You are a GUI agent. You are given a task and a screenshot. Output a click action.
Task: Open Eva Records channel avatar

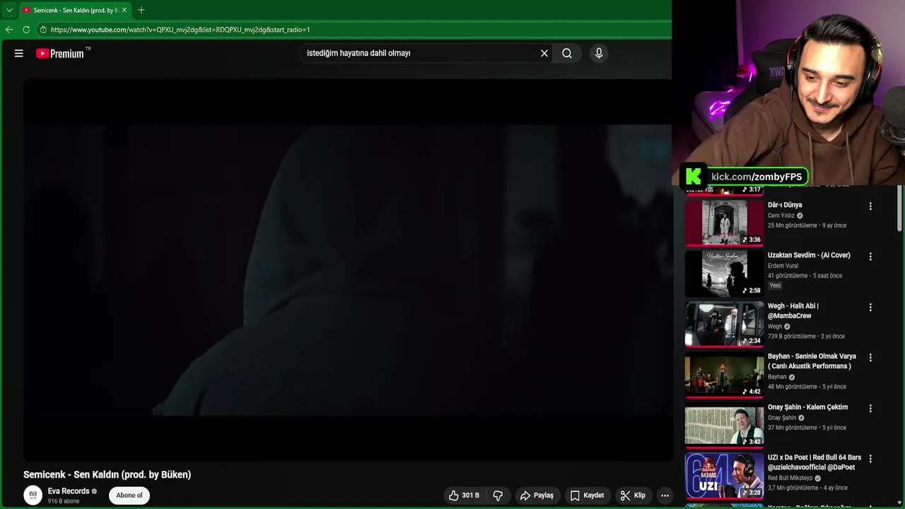(x=33, y=496)
